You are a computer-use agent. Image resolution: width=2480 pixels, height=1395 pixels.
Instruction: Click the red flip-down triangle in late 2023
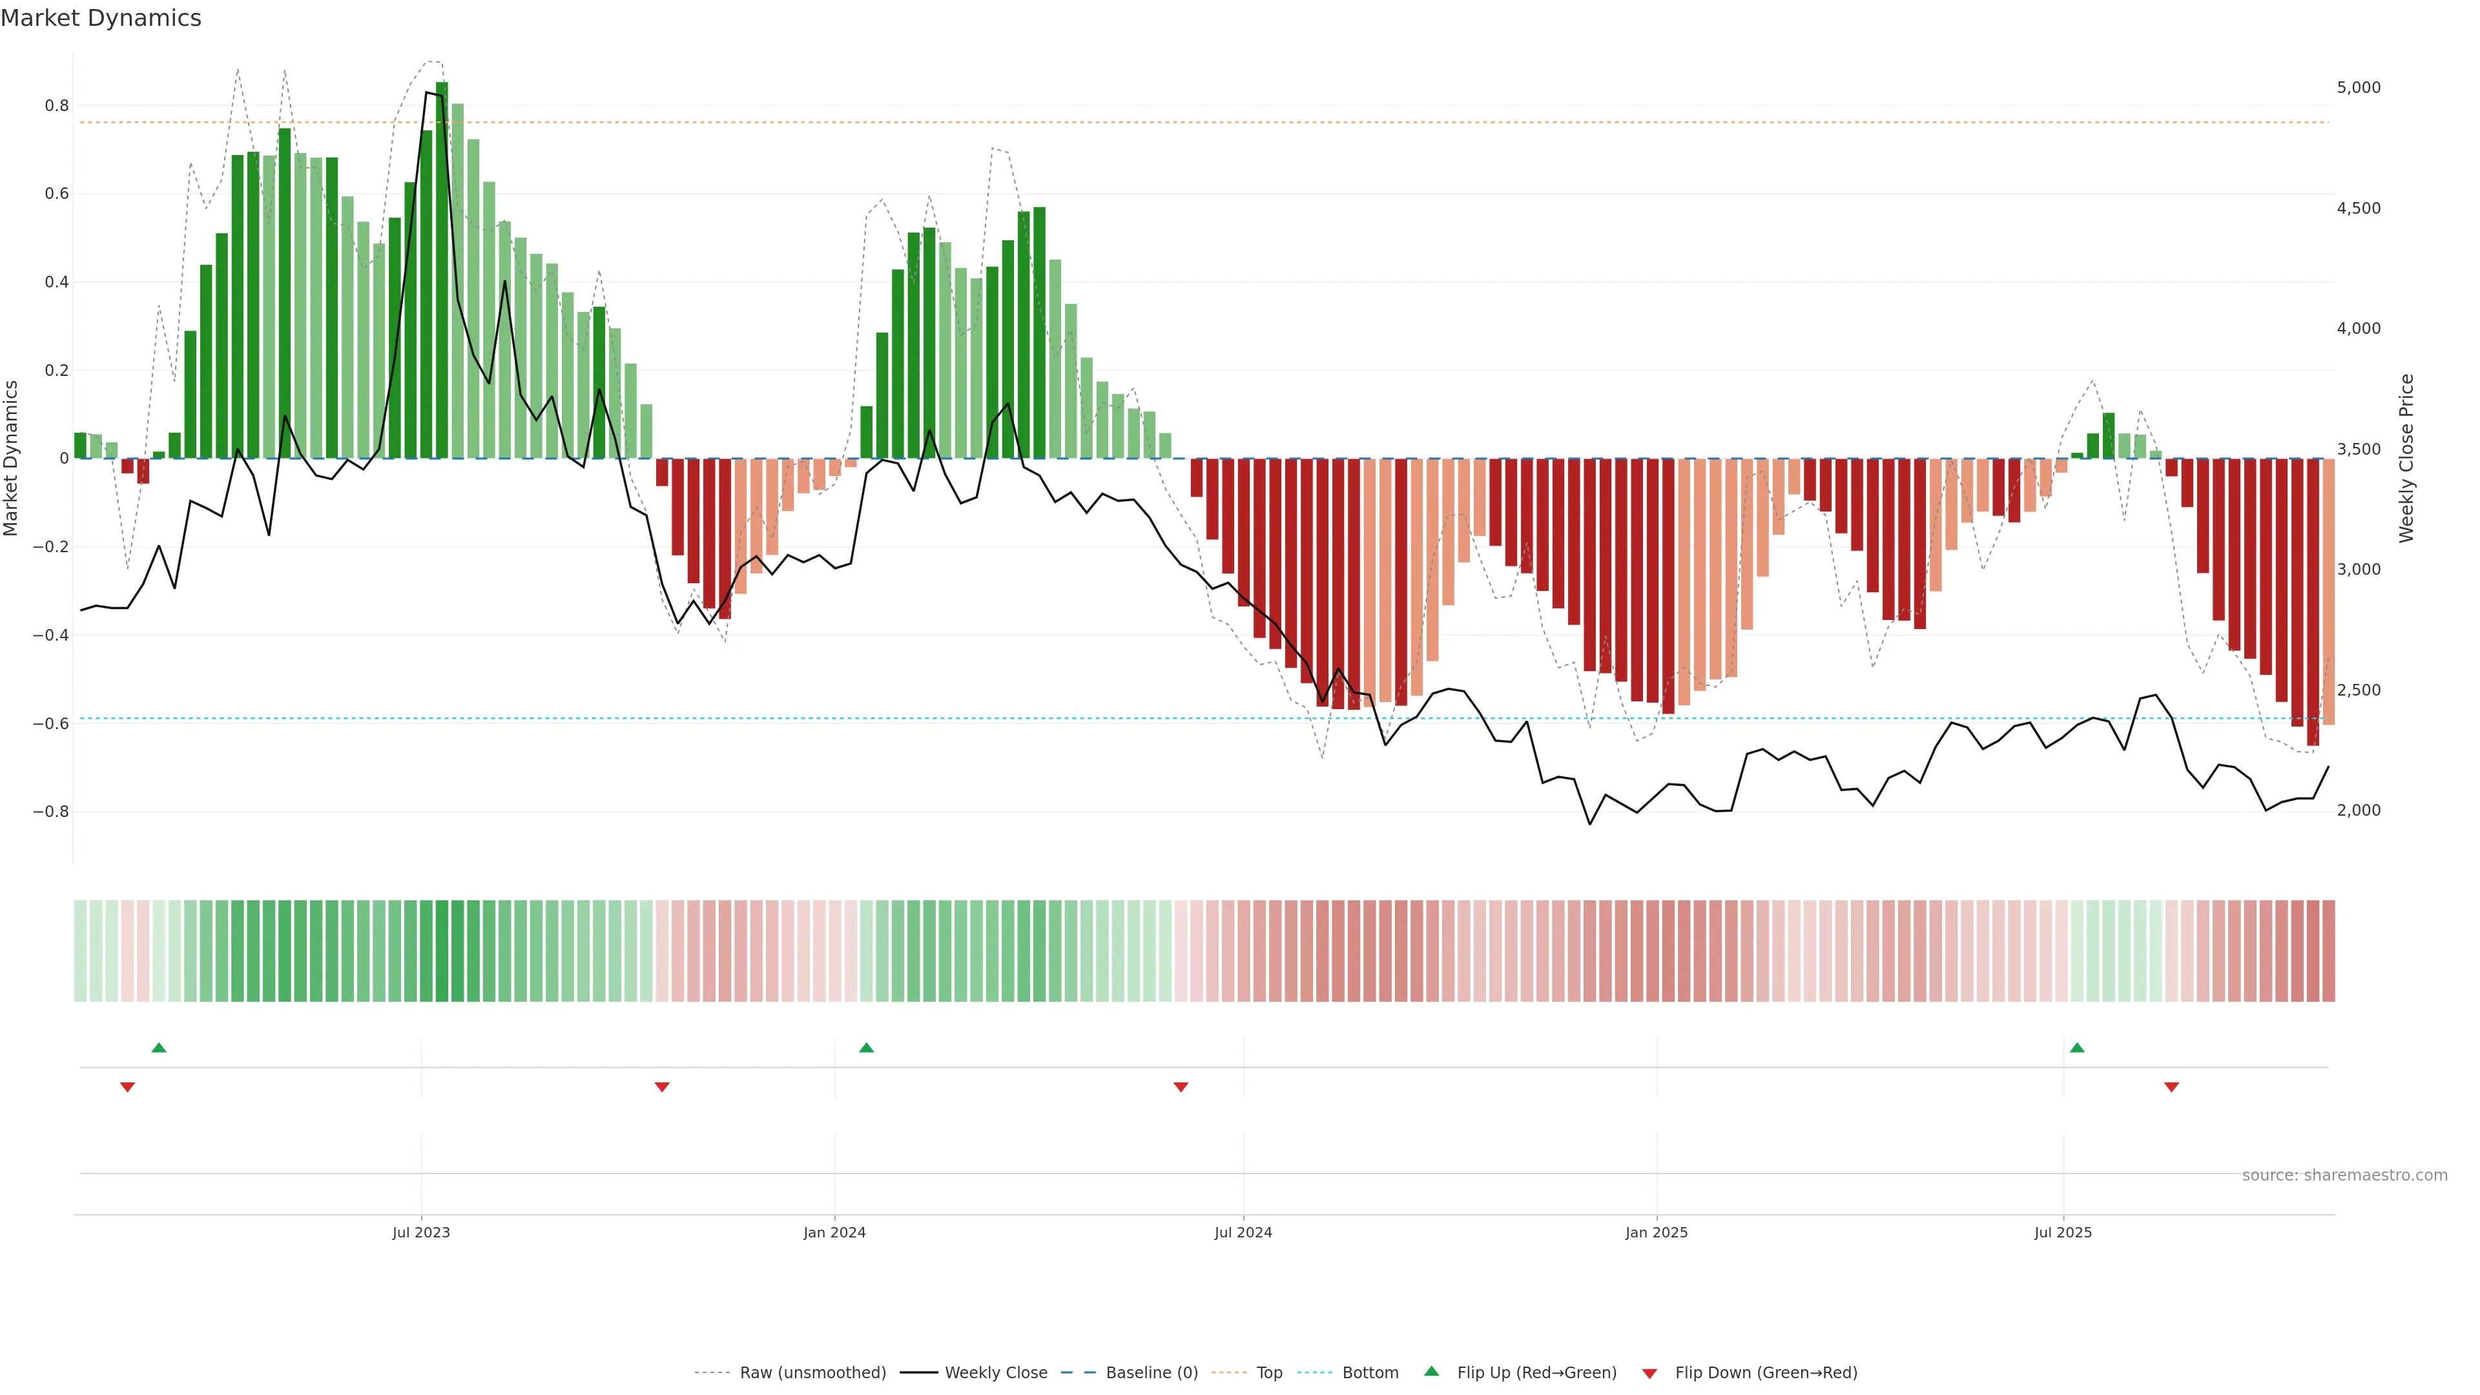tap(661, 1087)
